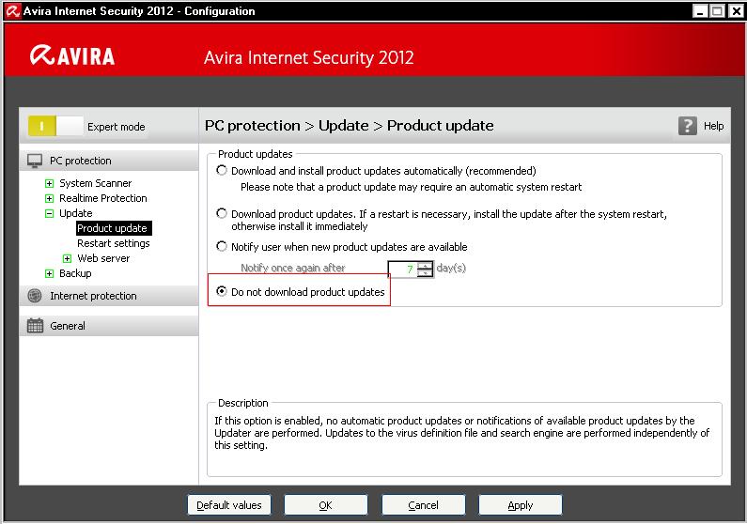Select Web server tree item
Viewport: 747px width, 524px height.
103,258
